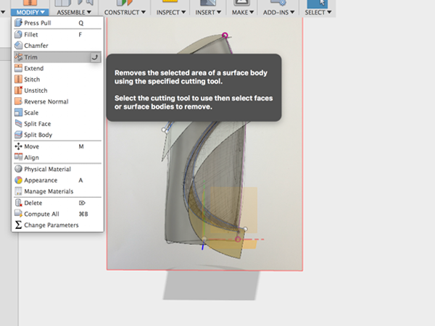Screen dimensions: 435x326
Task: Click the Chamfer tool icon
Action: point(18,45)
